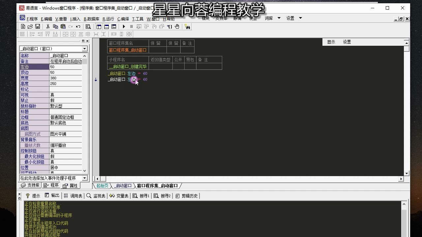Screen dimensions: 422x237
Task: Select the Paste icon
Action: [x=63, y=26]
